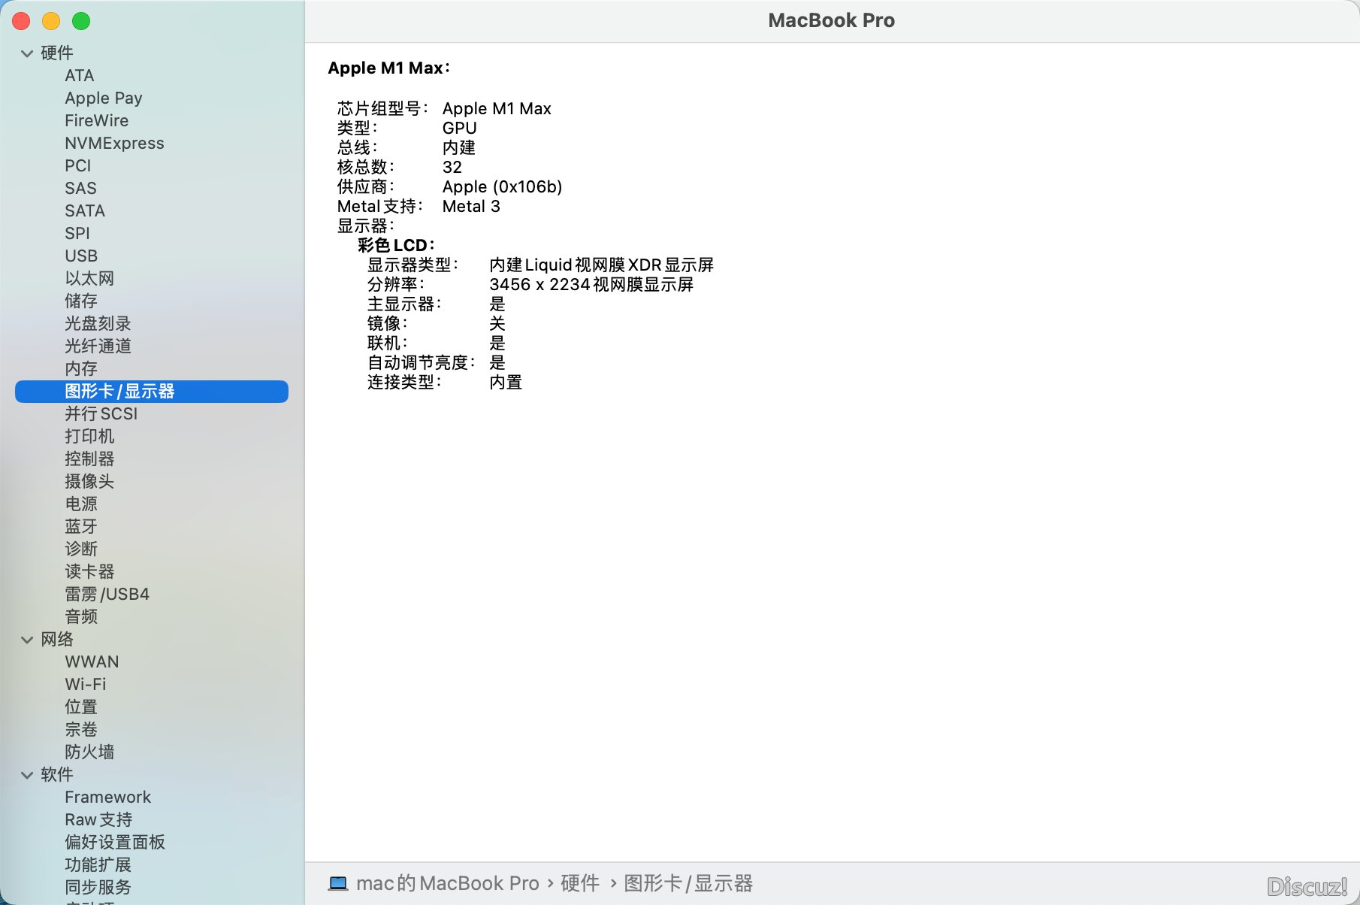The width and height of the screenshot is (1360, 905).
Task: Select Framework under 软件
Action: (107, 798)
